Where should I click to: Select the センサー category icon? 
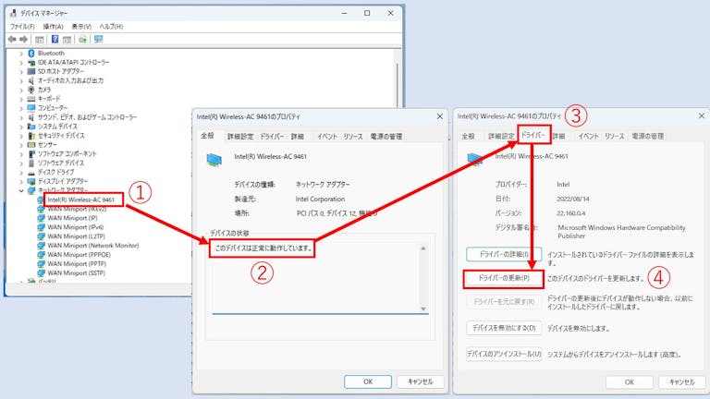pos(31,144)
